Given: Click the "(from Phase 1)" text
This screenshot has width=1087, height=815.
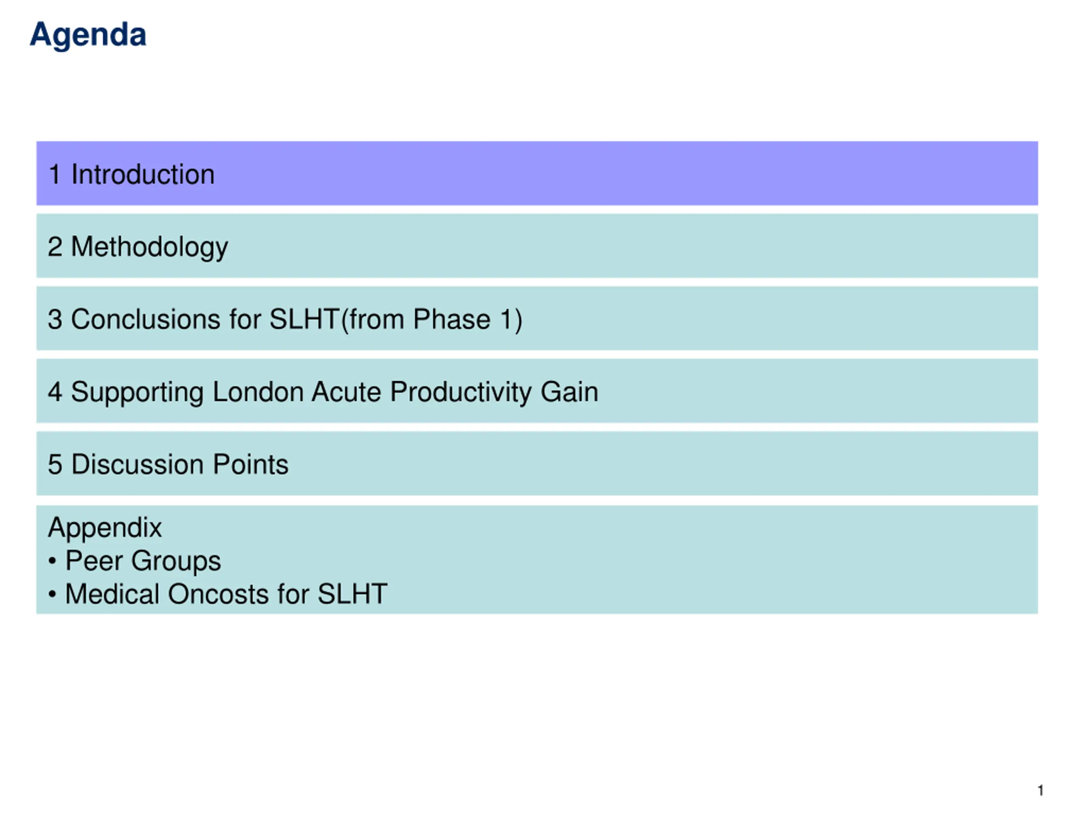Looking at the screenshot, I should point(431,320).
